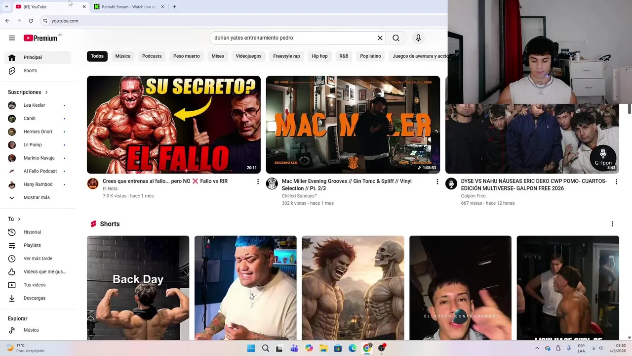632x356 pixels.
Task: Open the hamburger guide menu
Action: 12,38
